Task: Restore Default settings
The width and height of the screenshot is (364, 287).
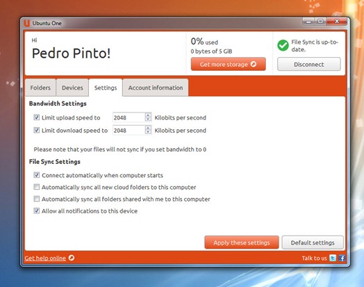Action: coord(313,243)
